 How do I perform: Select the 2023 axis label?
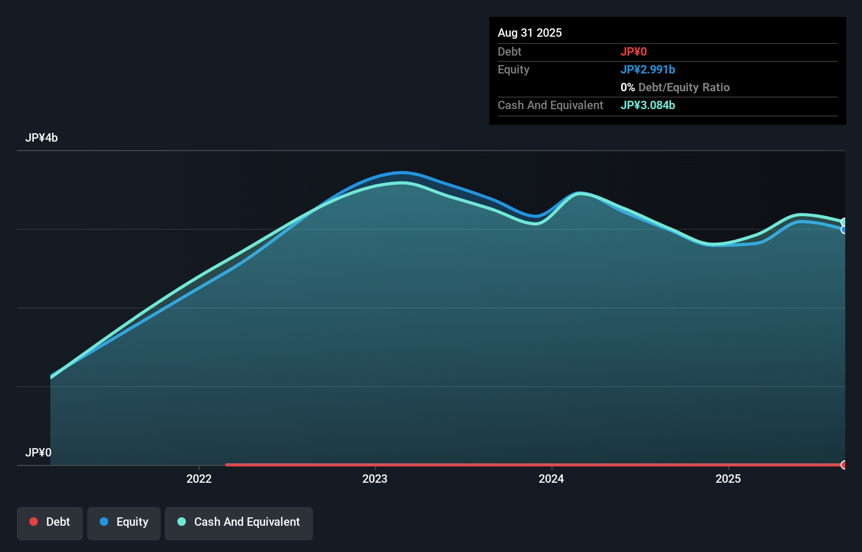[375, 479]
